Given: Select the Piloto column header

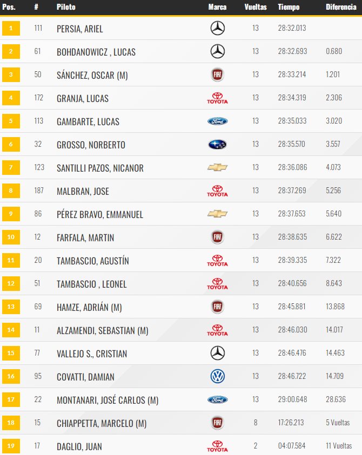Looking at the screenshot, I should [x=66, y=7].
